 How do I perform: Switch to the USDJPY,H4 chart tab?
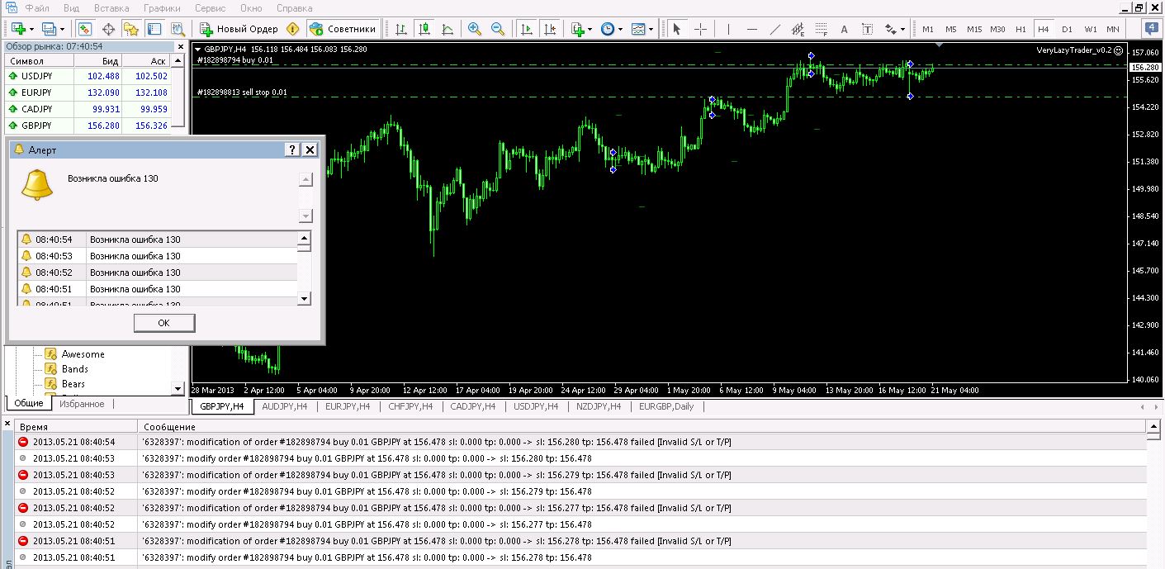537,406
